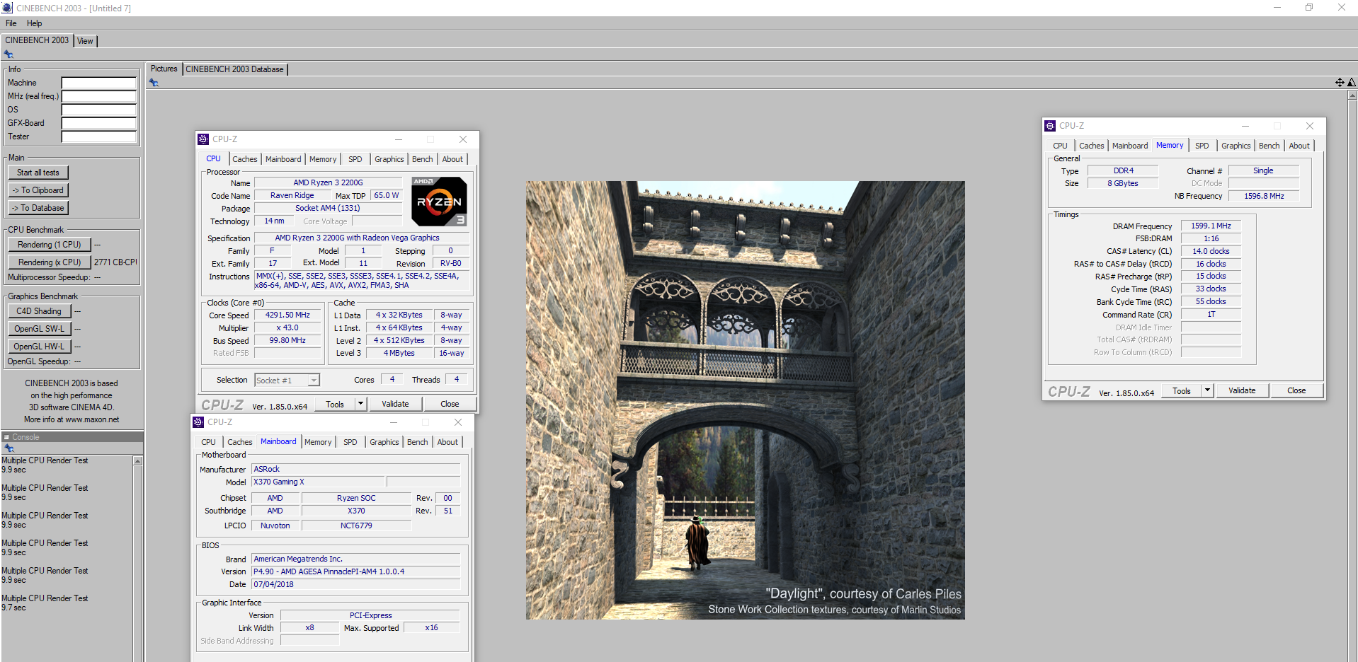Expand Tools dropdown arrow in CPU-Z CPU window
Image resolution: width=1358 pixels, height=662 pixels.
(360, 404)
